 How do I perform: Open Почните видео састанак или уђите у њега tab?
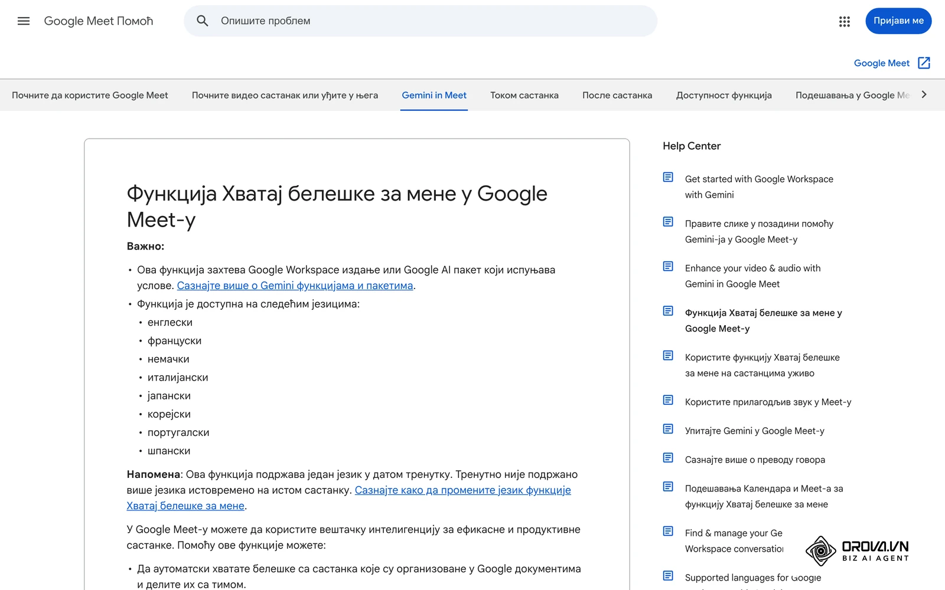coord(285,95)
